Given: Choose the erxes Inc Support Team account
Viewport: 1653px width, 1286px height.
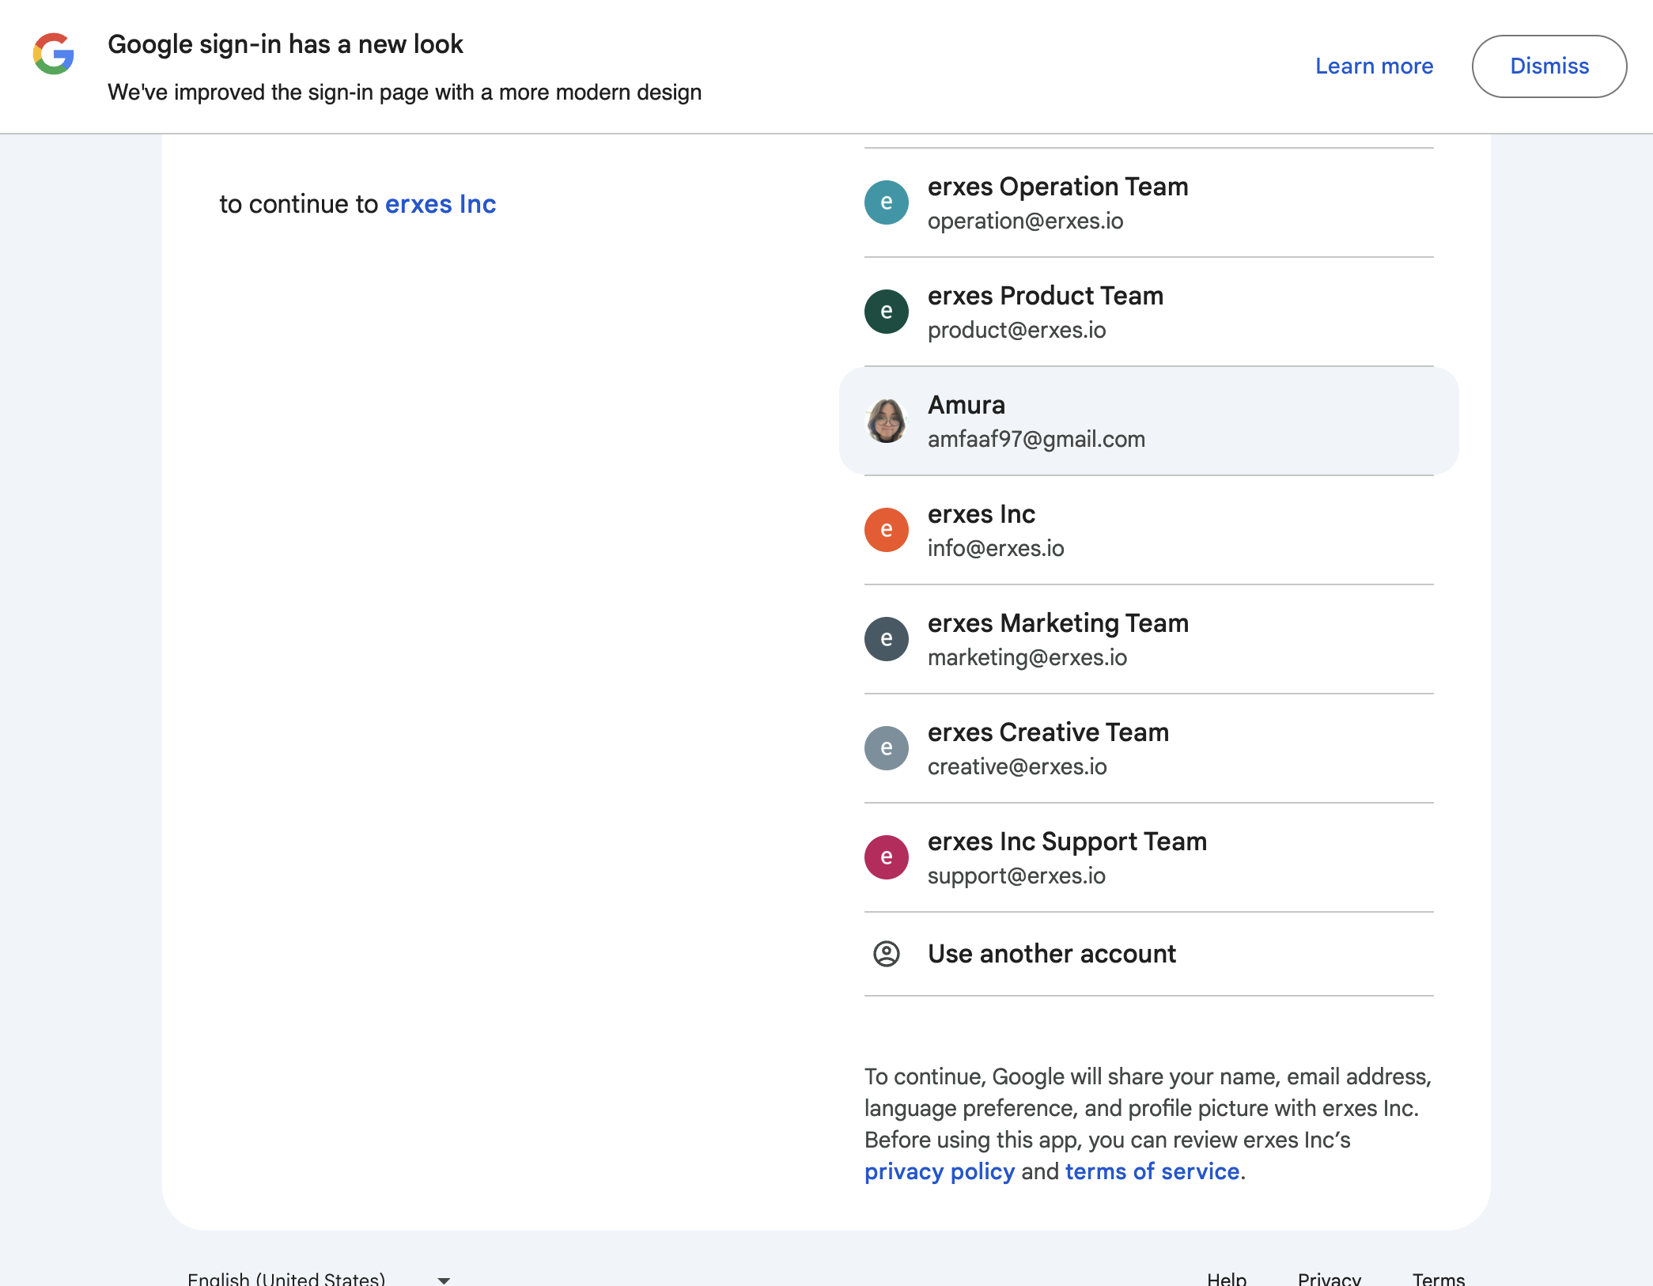Looking at the screenshot, I should (1148, 857).
